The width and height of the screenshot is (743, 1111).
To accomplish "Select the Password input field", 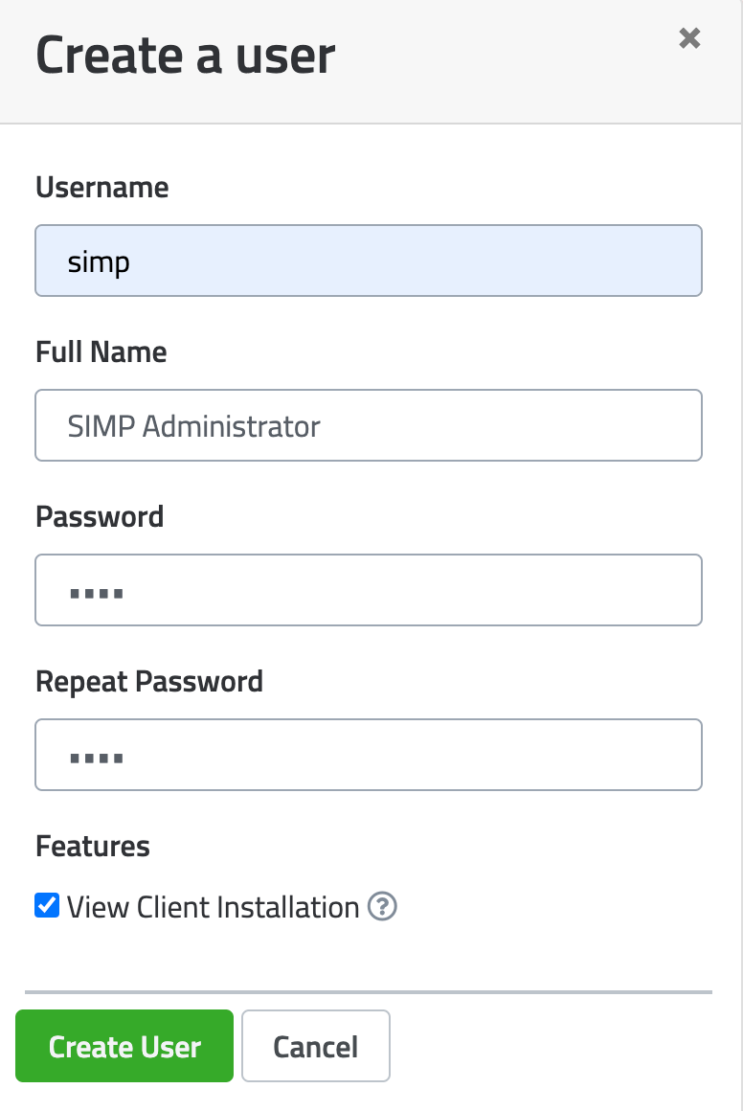I will [369, 590].
